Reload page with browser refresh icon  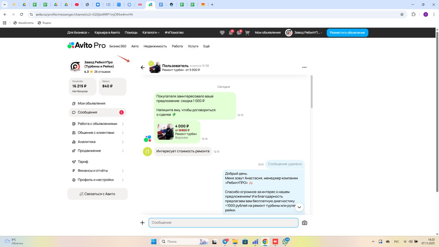22,14
